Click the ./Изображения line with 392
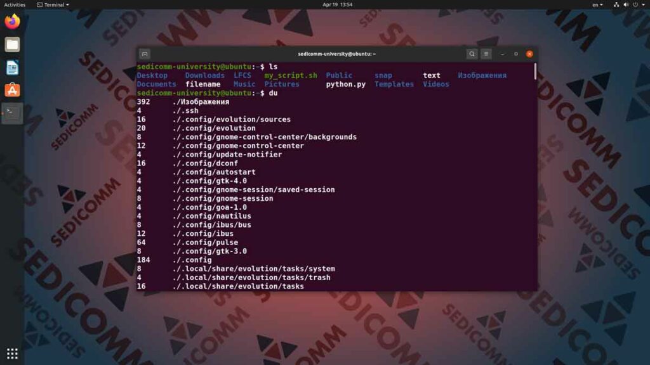650x365 pixels. (183, 102)
